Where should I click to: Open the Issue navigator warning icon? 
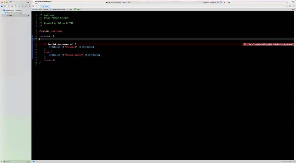click(x=15, y=6)
